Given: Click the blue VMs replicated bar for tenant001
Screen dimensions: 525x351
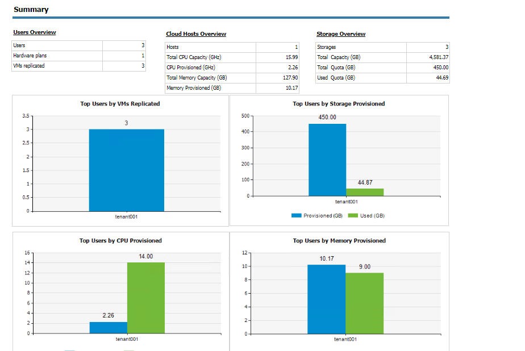Looking at the screenshot, I should click(127, 170).
